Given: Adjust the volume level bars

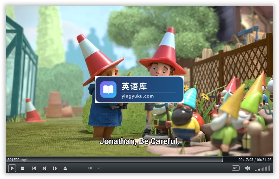Looking at the screenshot, I should pos(262,168).
